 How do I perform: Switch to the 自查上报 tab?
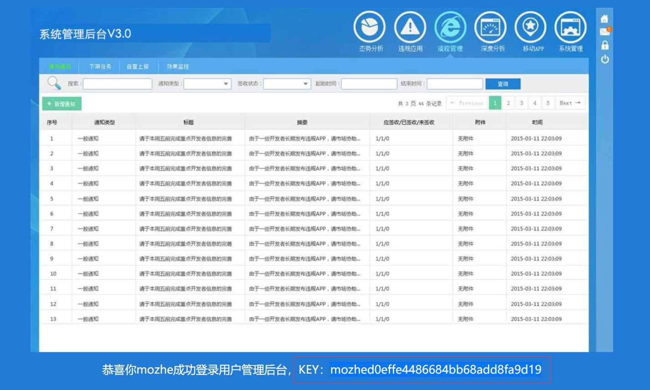coord(138,66)
